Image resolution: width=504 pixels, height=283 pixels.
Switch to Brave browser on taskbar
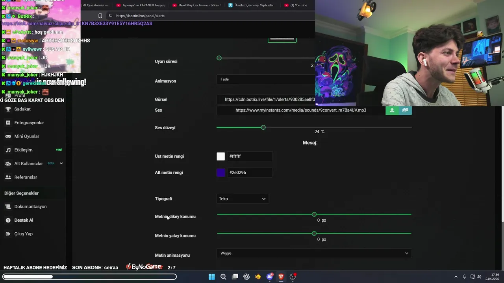coord(281,277)
